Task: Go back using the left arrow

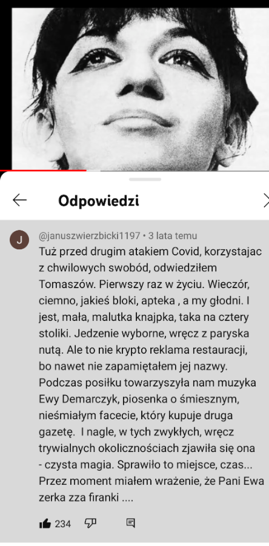Action: pyautogui.click(x=19, y=201)
